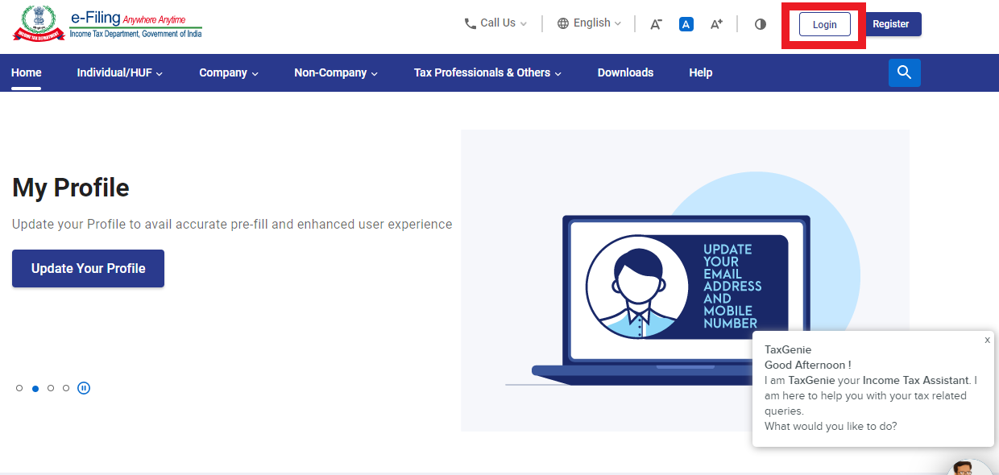Expand the Company menu

[x=229, y=72]
